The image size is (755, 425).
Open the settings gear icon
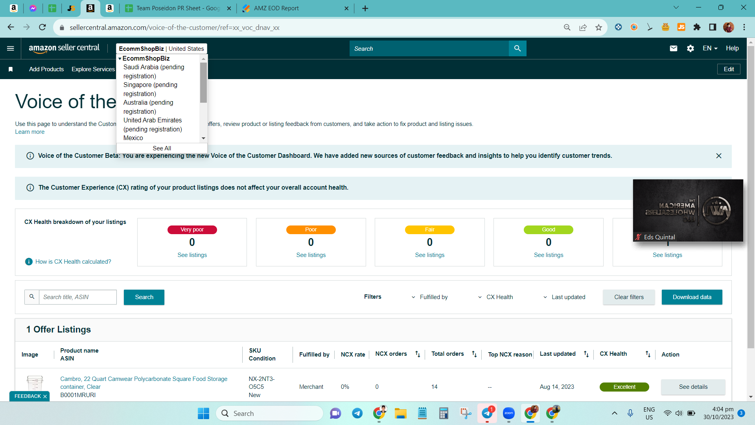[691, 48]
